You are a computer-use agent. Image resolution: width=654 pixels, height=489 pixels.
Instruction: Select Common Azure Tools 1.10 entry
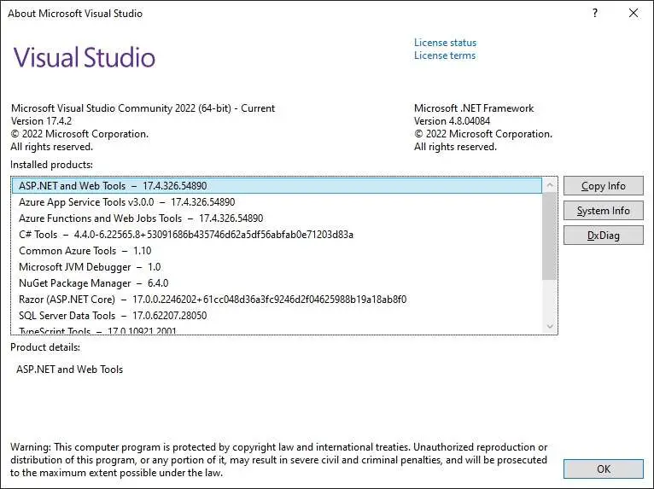[277, 251]
